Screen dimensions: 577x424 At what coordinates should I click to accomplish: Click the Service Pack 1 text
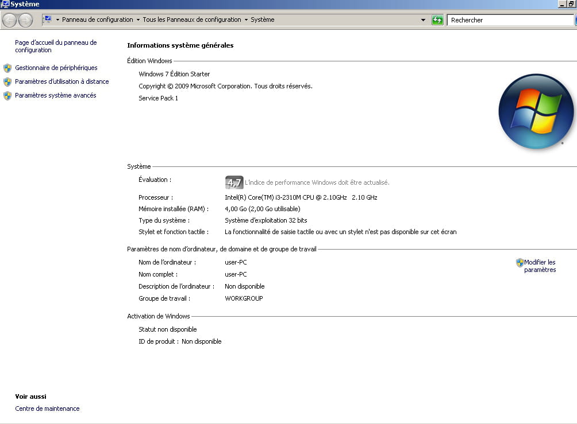tap(158, 98)
